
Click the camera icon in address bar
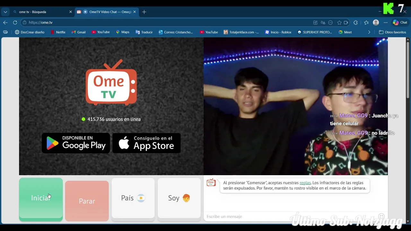346,22
